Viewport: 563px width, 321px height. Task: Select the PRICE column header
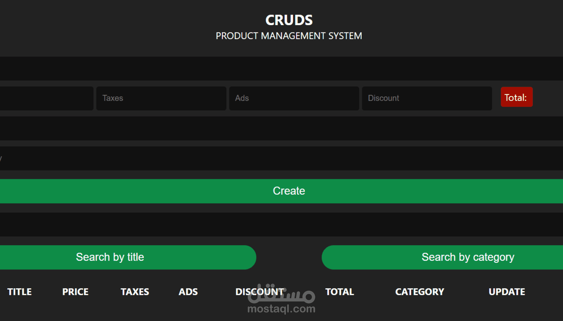(x=75, y=292)
